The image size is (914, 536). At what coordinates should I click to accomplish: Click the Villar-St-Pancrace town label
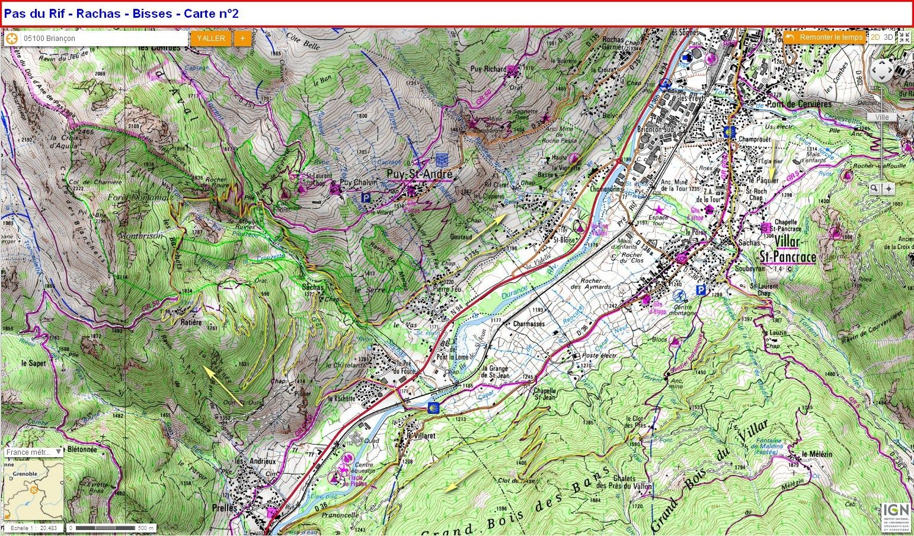(x=788, y=250)
